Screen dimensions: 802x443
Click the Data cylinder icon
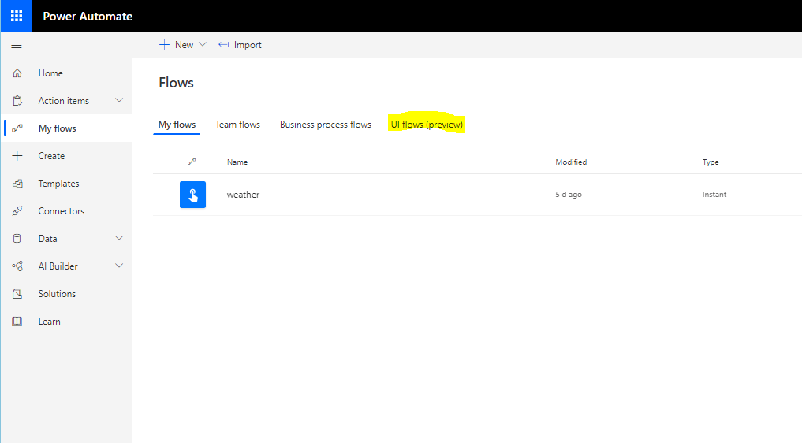(17, 239)
